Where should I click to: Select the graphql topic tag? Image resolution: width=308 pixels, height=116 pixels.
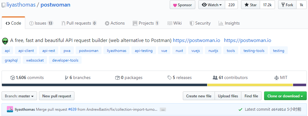[11, 60]
